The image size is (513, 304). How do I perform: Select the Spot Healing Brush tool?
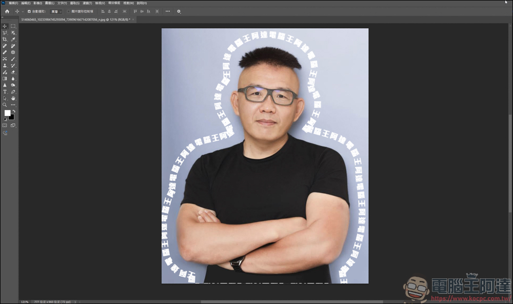5,46
